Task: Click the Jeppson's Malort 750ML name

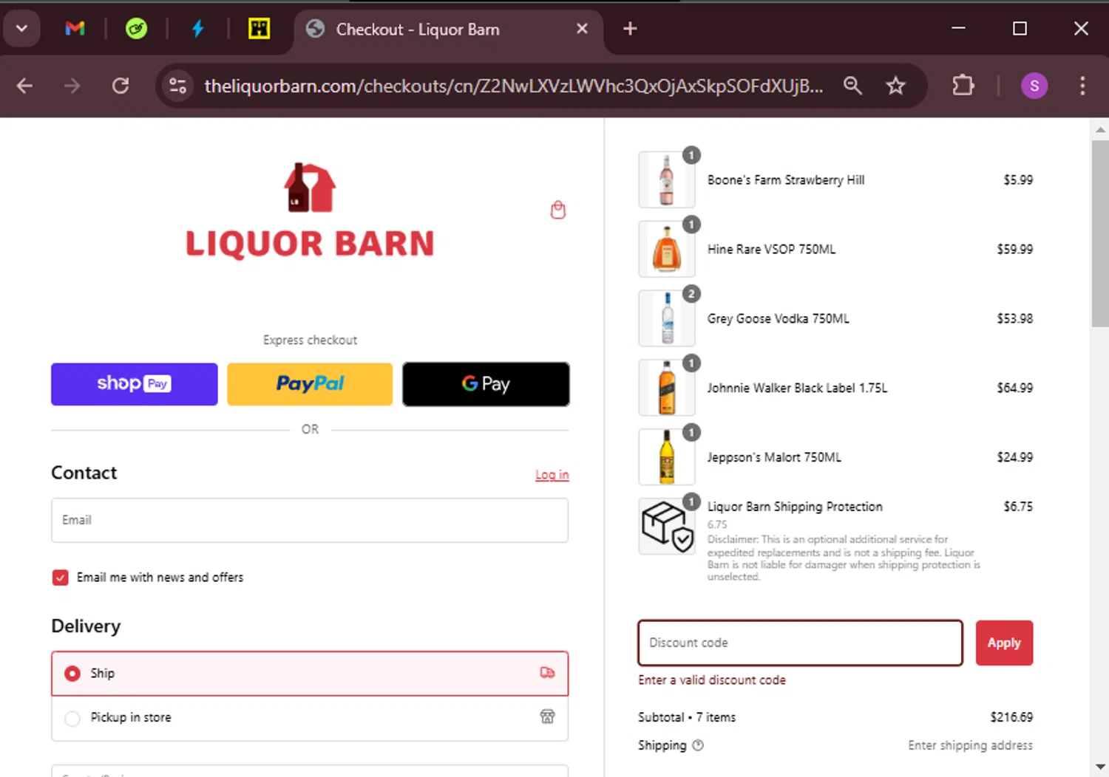Action: (774, 458)
